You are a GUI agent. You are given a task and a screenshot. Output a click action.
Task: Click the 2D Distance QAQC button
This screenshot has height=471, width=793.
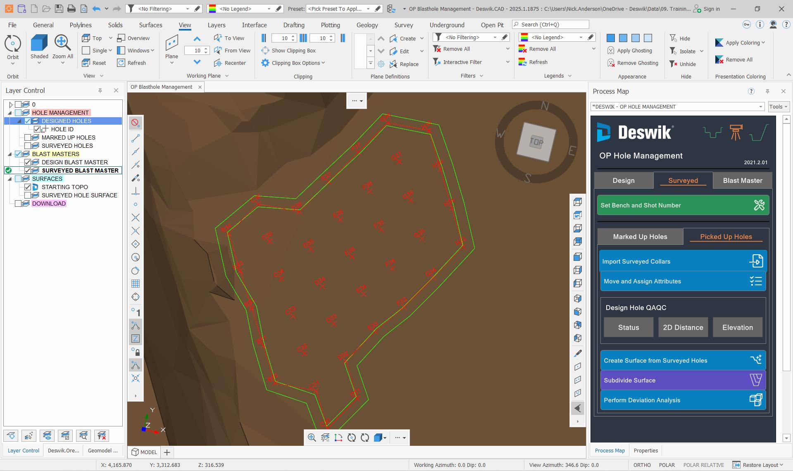[683, 327]
